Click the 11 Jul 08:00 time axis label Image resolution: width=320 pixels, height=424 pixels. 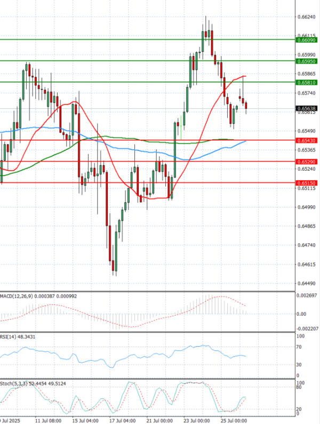point(48,421)
